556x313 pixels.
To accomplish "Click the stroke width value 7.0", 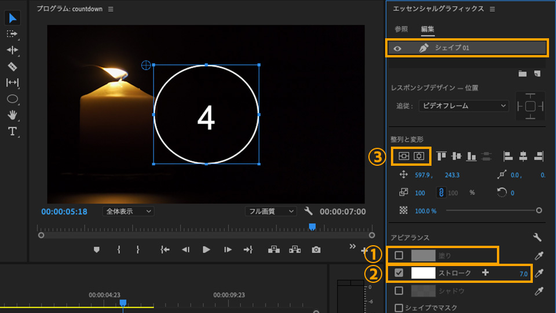I will tap(524, 274).
